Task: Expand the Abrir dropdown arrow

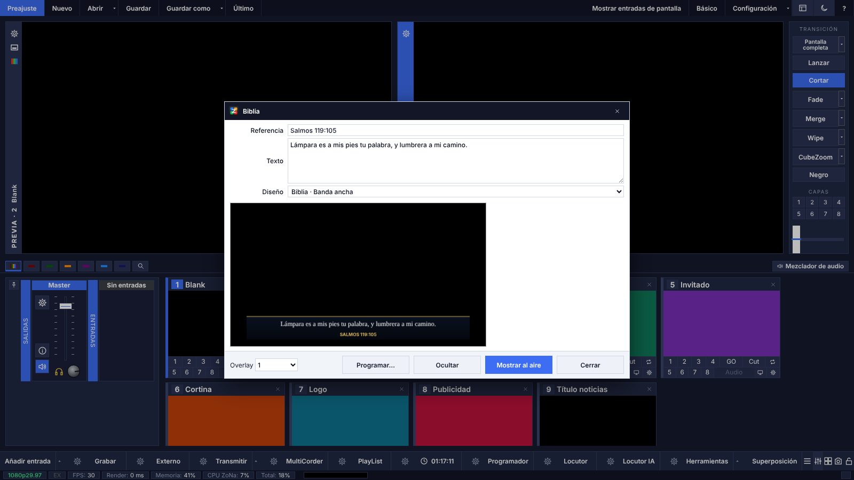Action: click(x=114, y=8)
